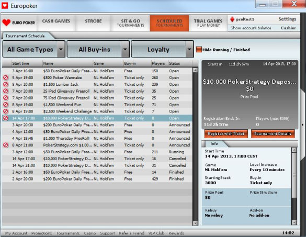Sort list by Start time column
This screenshot has height=237, width=306.
click(27, 63)
